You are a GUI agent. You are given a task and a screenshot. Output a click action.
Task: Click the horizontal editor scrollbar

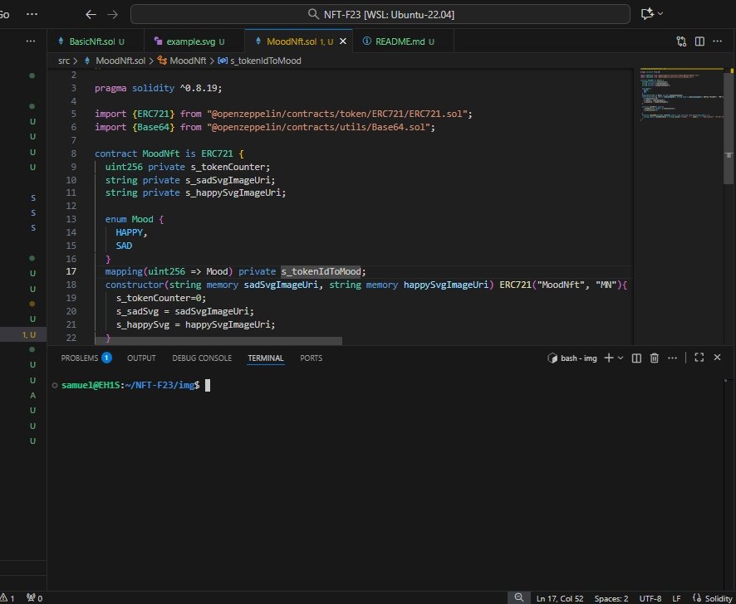click(218, 340)
